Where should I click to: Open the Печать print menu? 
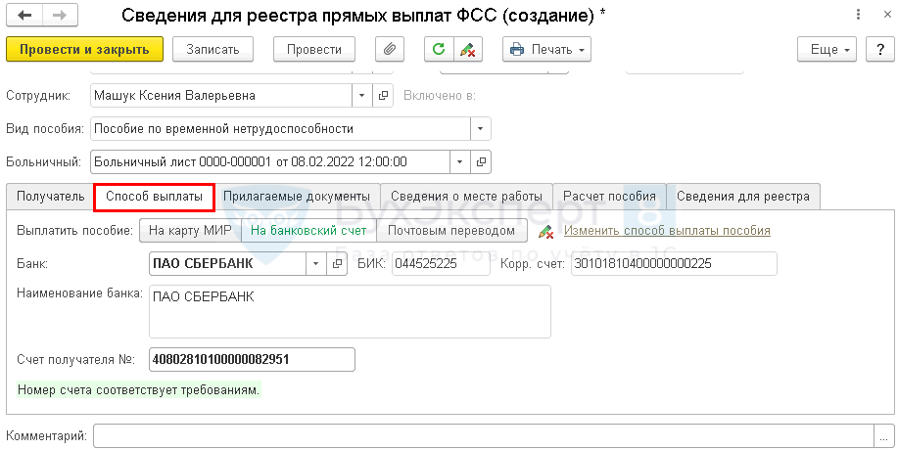tap(547, 49)
